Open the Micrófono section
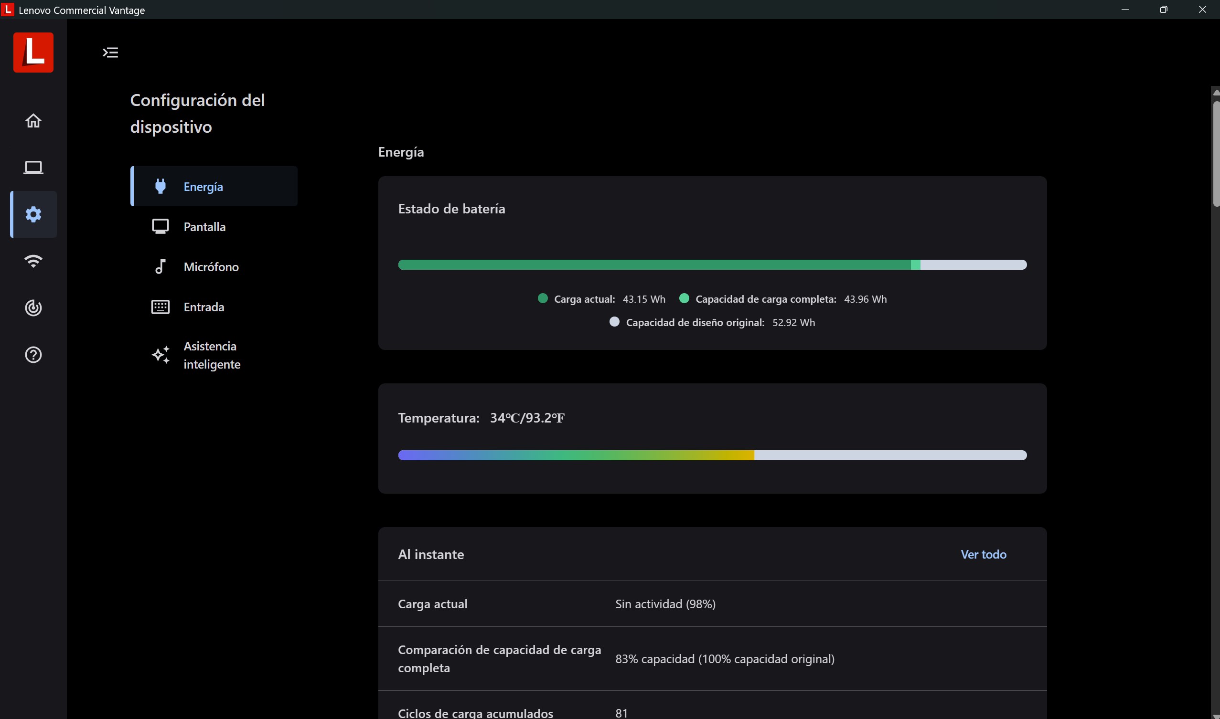 [214, 266]
